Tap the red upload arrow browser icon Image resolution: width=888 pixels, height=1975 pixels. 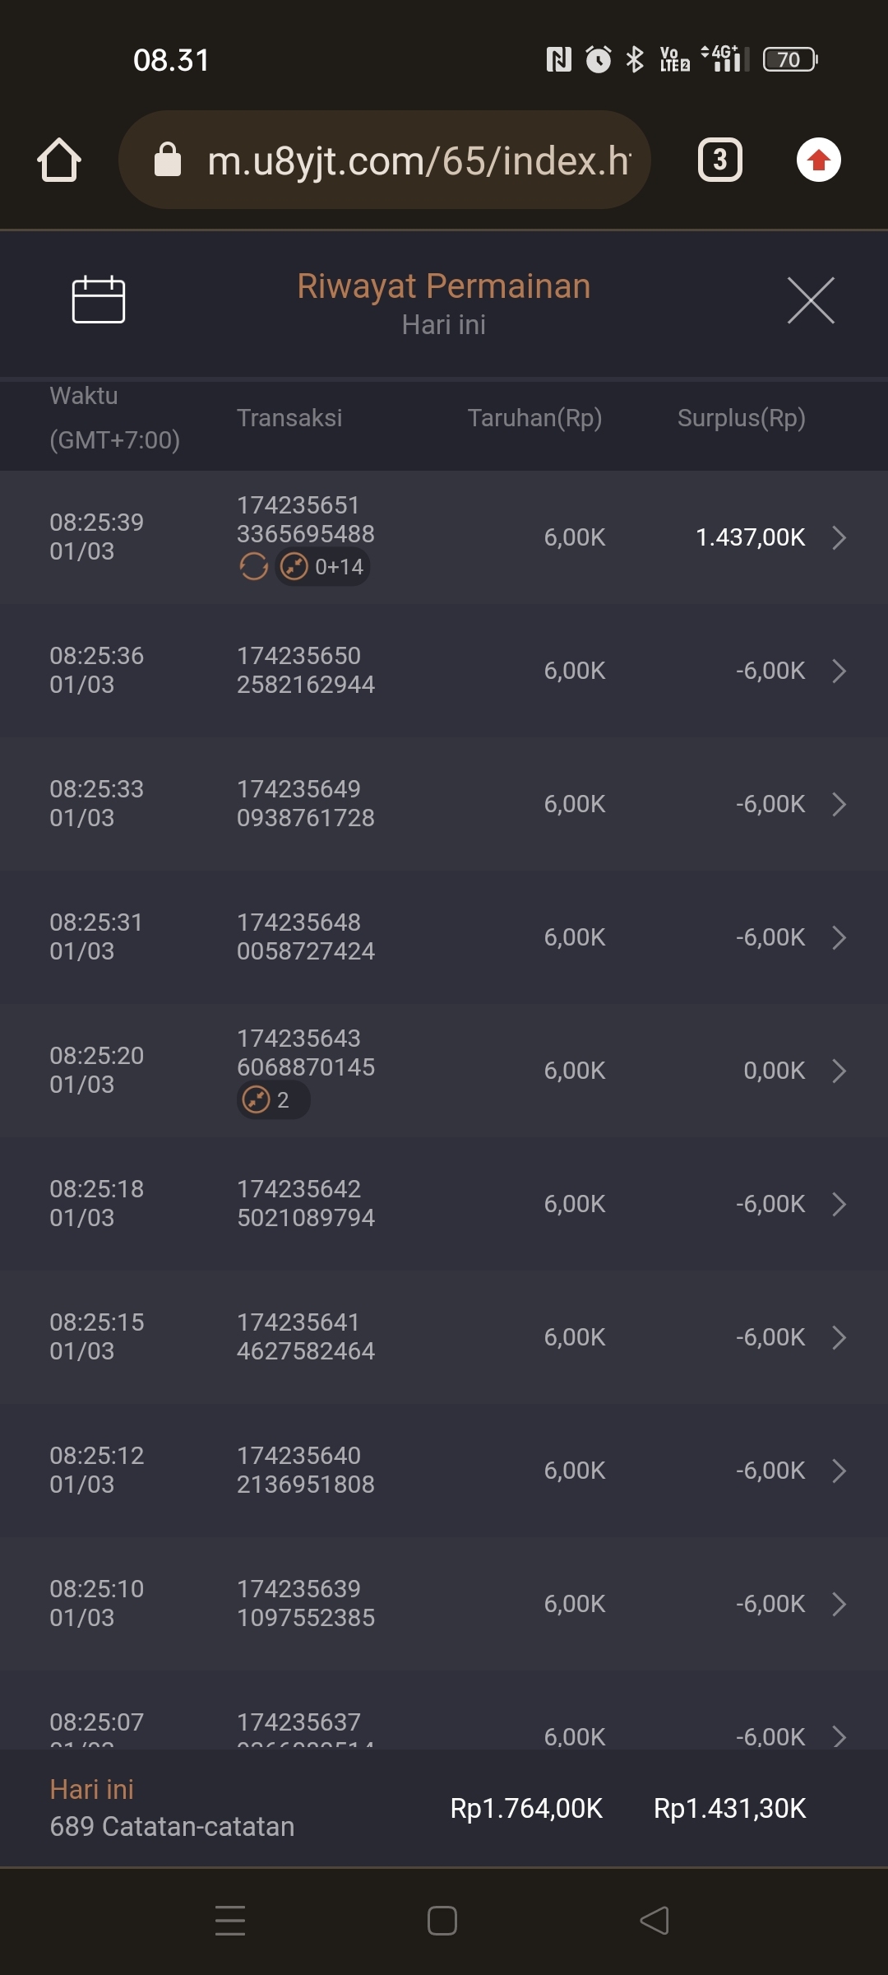(x=818, y=160)
